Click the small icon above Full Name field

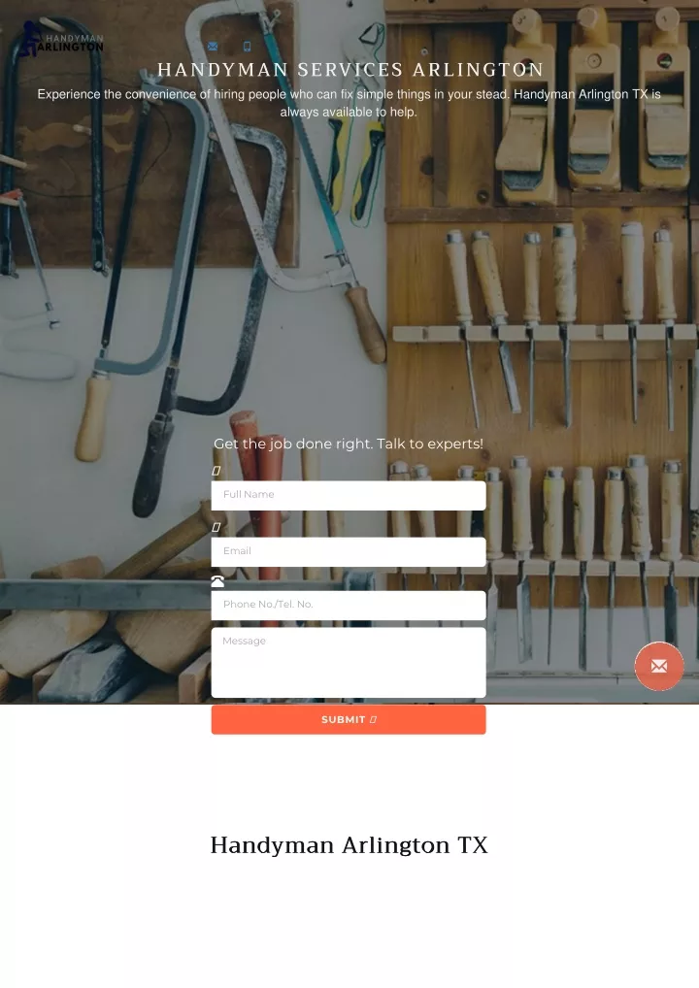coord(216,471)
